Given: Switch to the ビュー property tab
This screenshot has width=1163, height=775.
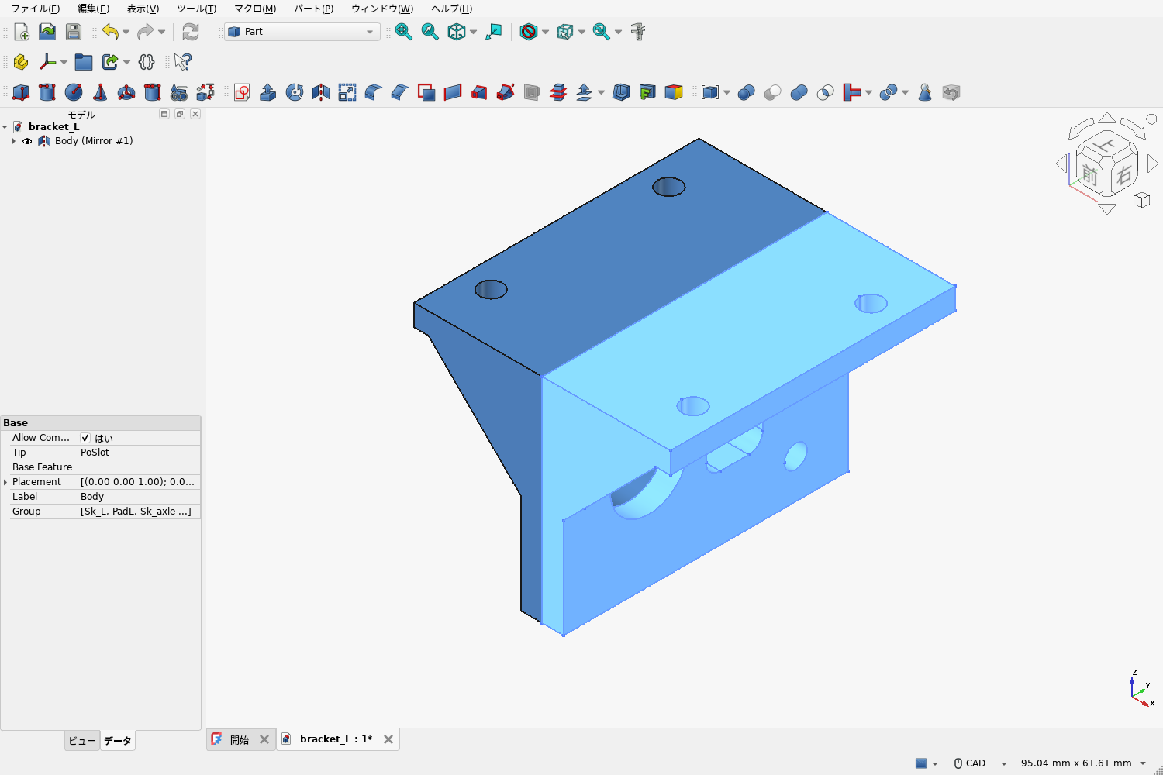Looking at the screenshot, I should point(82,741).
